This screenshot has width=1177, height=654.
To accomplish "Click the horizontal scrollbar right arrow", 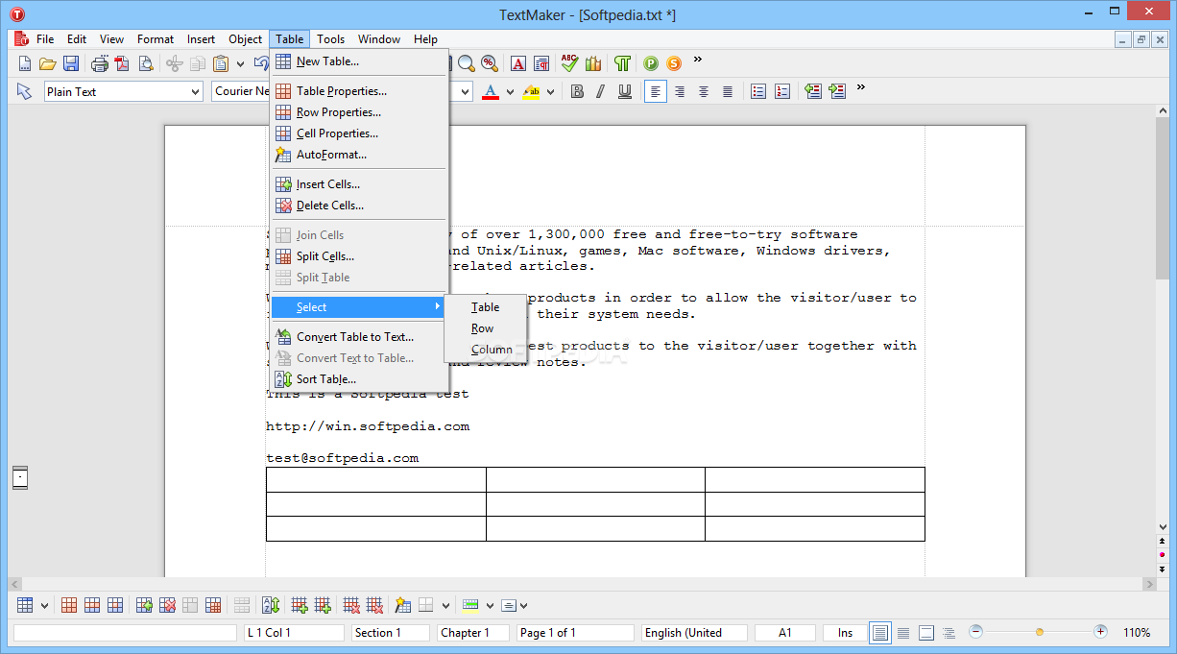I will click(x=1149, y=584).
